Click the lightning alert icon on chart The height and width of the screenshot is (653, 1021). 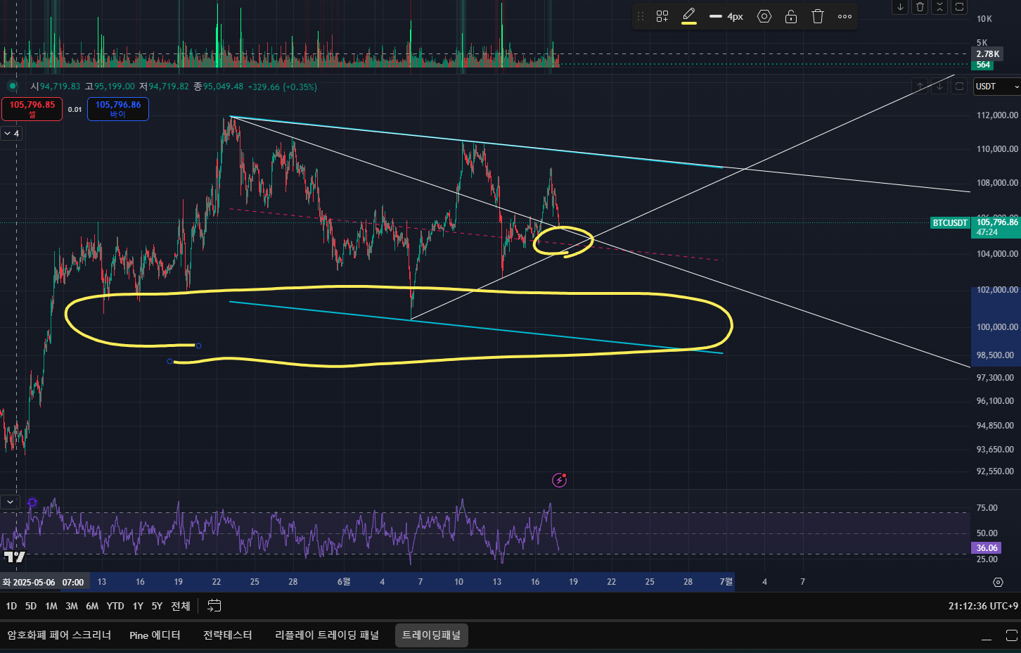(560, 480)
